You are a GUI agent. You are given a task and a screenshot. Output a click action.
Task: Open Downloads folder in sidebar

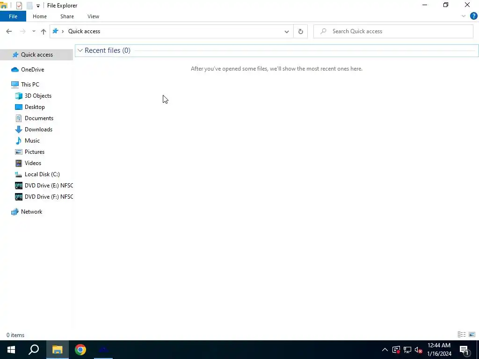click(x=38, y=129)
